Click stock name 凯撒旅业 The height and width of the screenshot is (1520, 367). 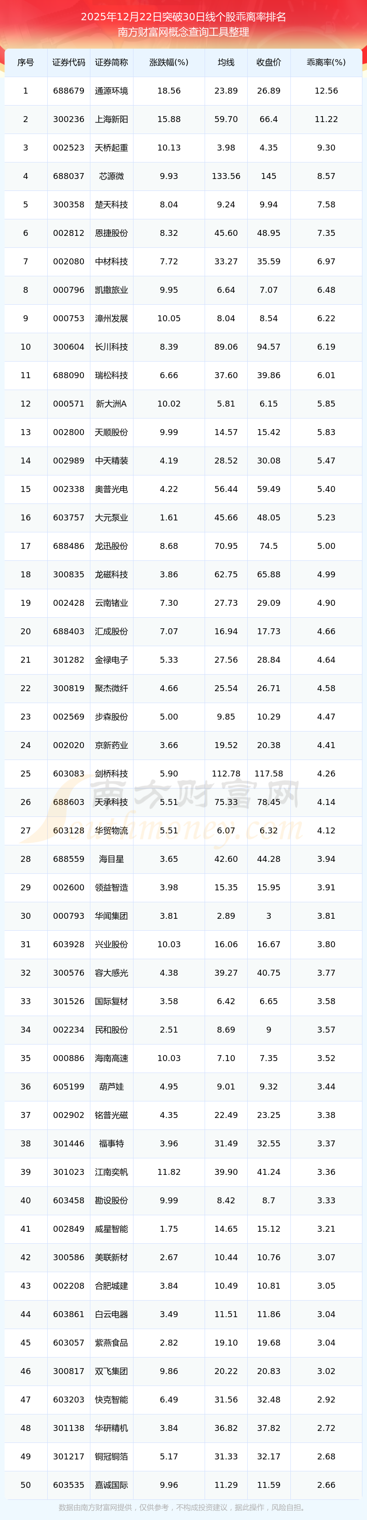click(111, 290)
